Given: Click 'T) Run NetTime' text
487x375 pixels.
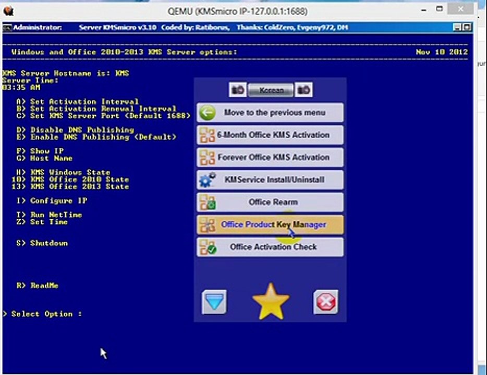Looking at the screenshot, I should [49, 215].
